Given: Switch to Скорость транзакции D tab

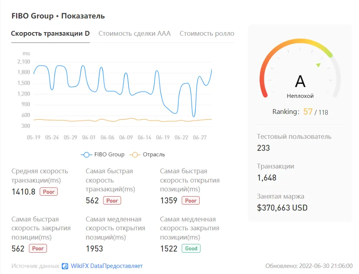Looking at the screenshot, I should 51,33.
